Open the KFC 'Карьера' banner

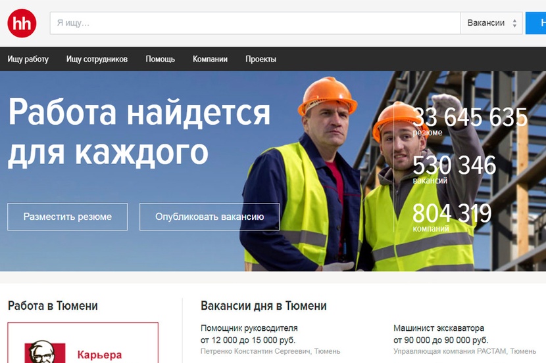point(83,343)
